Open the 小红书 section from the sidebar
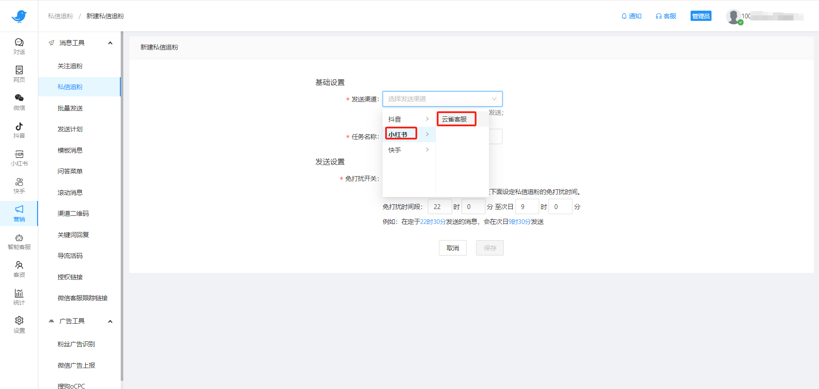Screen dimensions: 819x389 click(19, 157)
